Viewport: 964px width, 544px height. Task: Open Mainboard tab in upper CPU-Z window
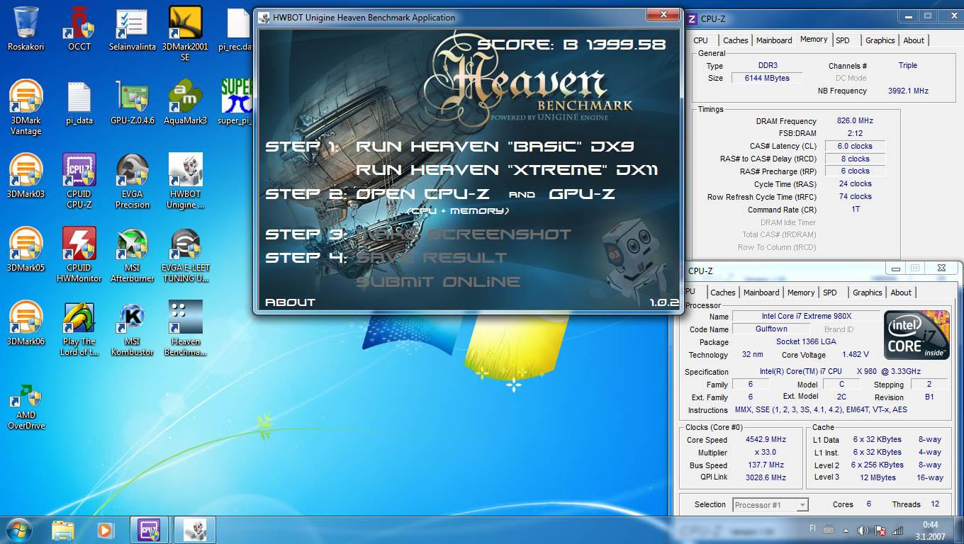[773, 40]
